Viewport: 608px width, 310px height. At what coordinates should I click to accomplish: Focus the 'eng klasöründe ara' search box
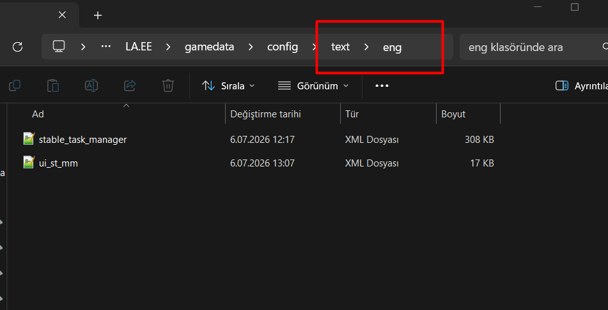[x=534, y=47]
